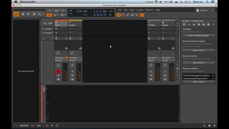The image size is (229, 129).
Task: Mute the Audio 2 track
Action: coord(72,79)
